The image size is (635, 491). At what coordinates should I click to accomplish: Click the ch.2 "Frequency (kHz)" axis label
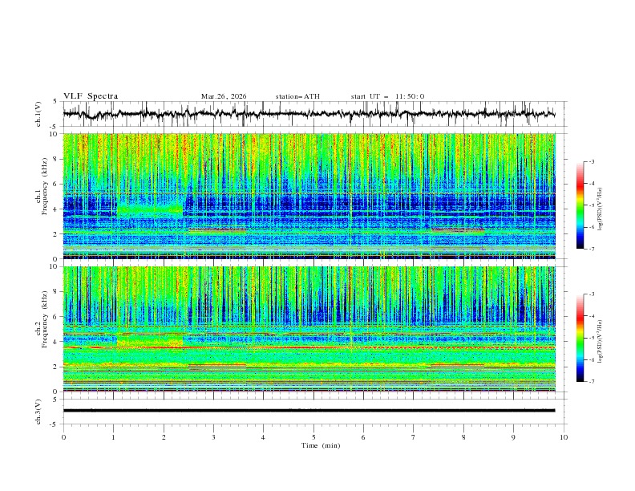pyautogui.click(x=44, y=319)
